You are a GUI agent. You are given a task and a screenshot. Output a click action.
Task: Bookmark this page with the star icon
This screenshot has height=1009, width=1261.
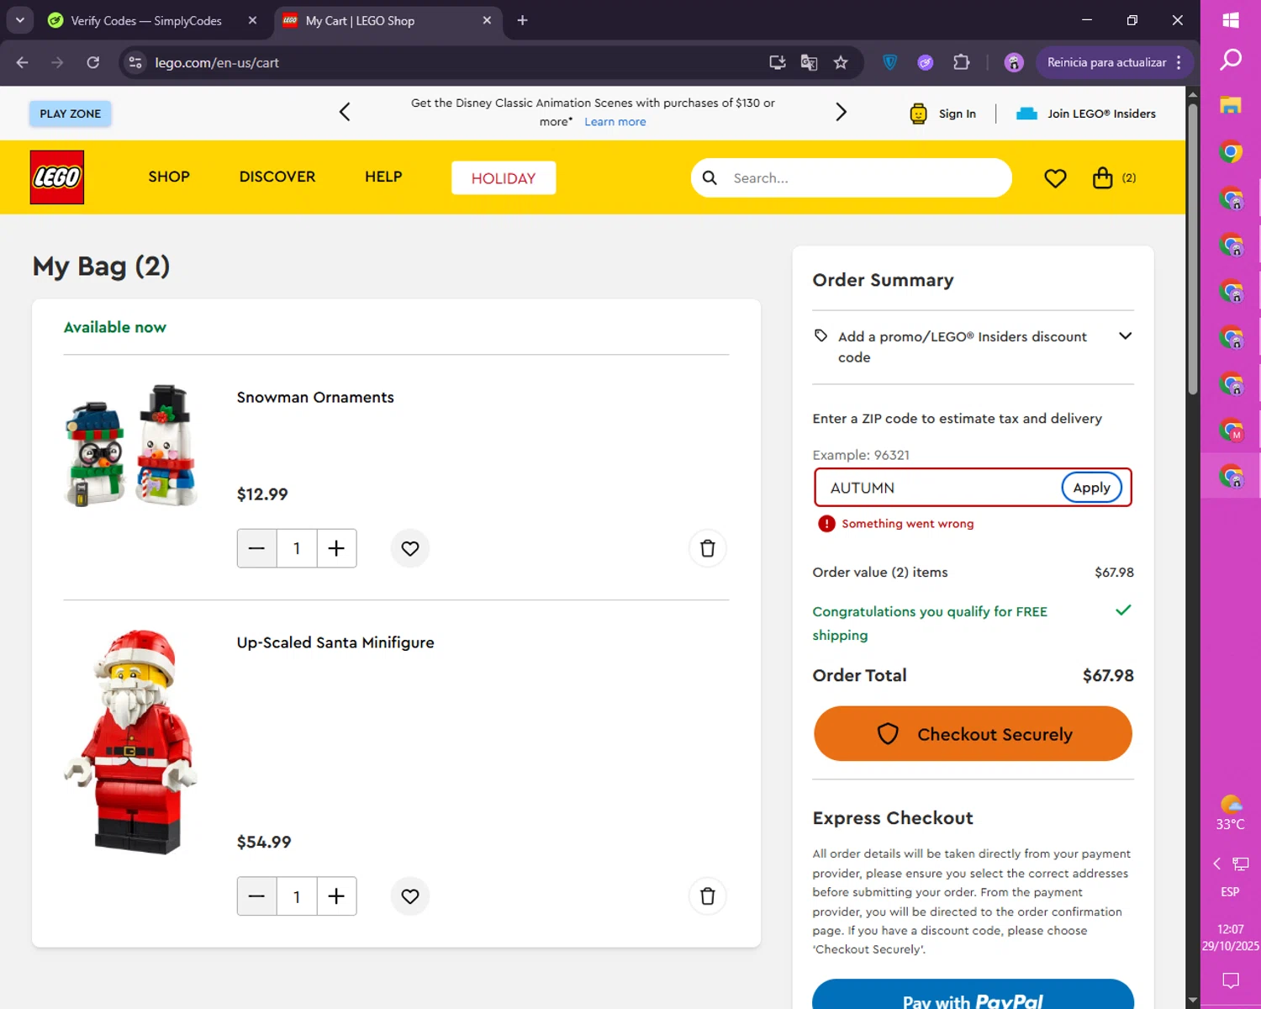841,62
